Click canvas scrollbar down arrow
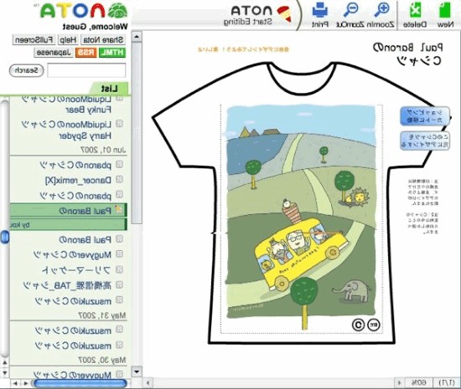461x389 pixels. (137, 371)
